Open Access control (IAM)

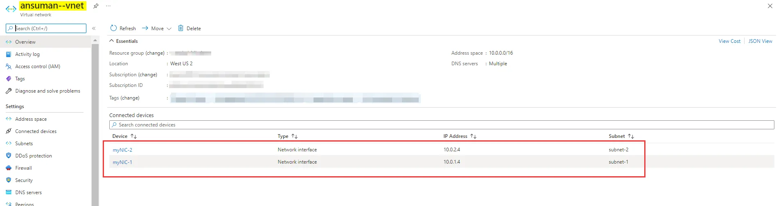pos(38,66)
